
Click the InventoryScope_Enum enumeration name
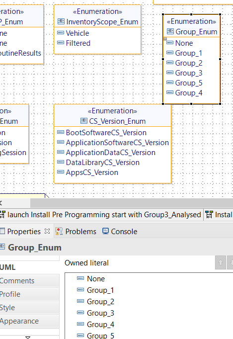102,22
